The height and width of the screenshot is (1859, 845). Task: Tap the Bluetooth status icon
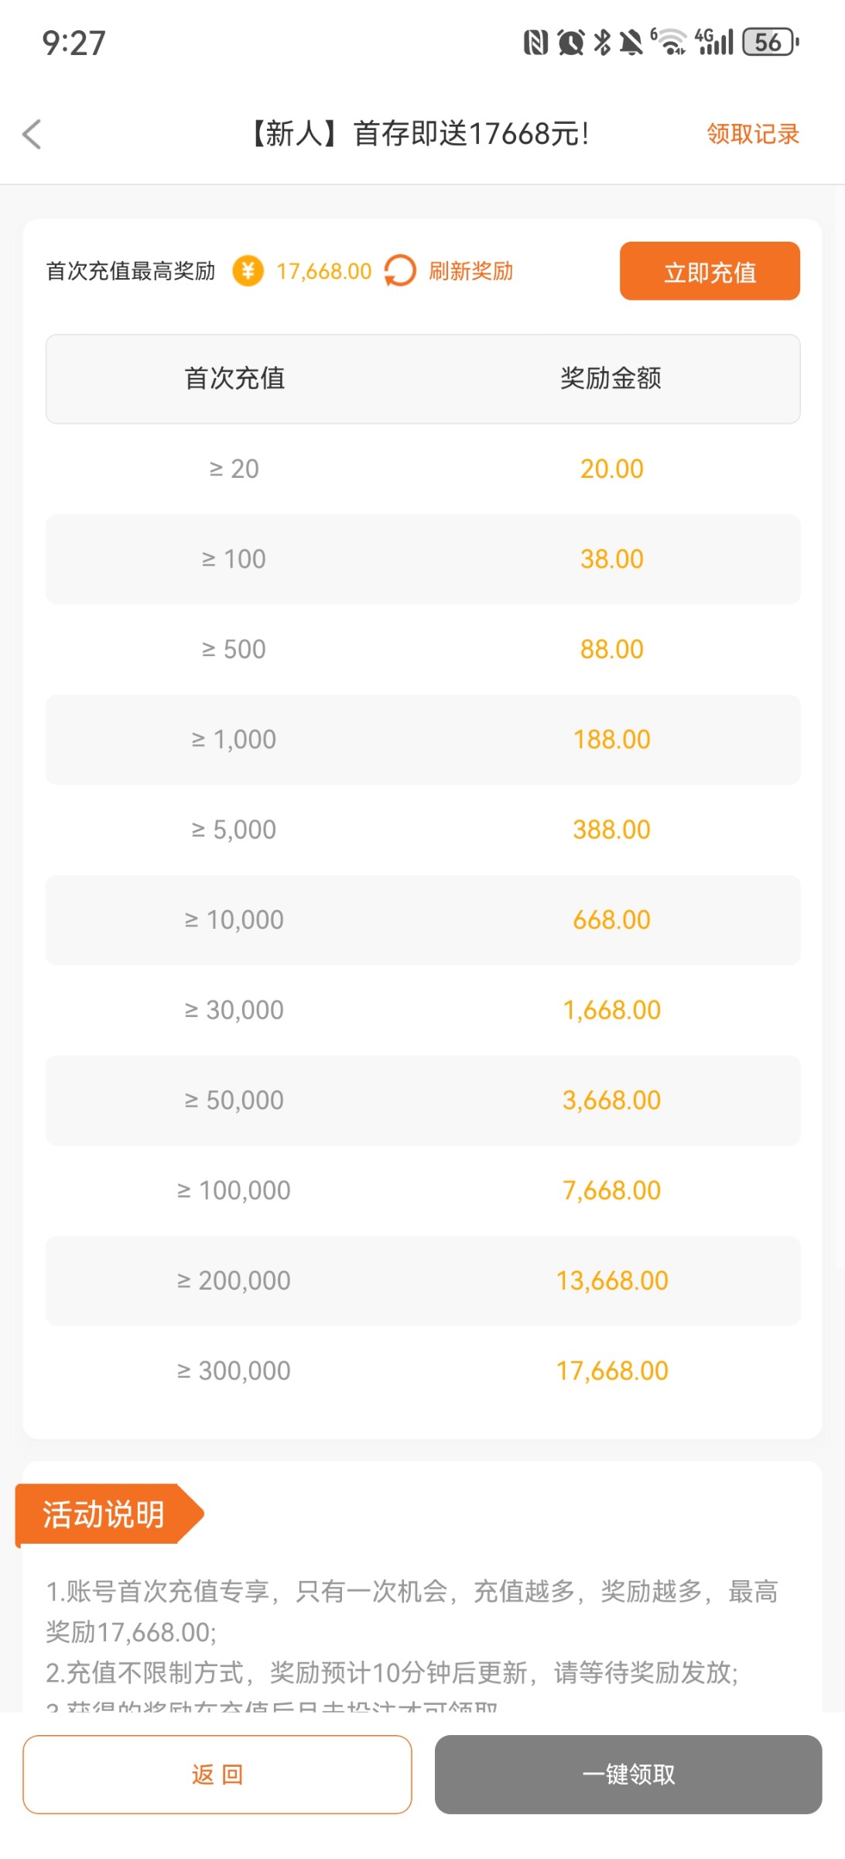tap(602, 42)
